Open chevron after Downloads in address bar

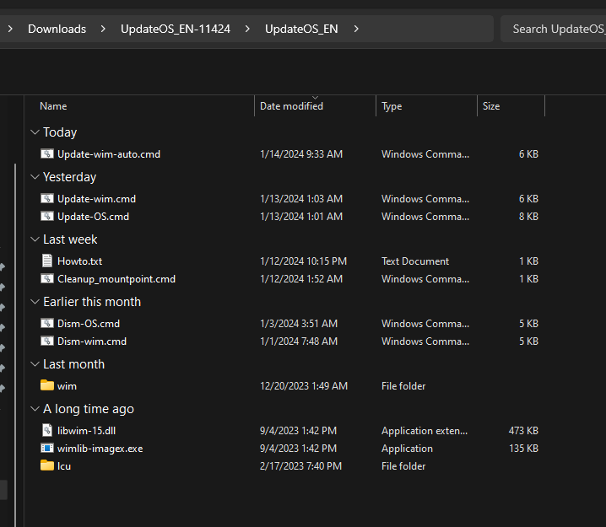click(x=103, y=29)
